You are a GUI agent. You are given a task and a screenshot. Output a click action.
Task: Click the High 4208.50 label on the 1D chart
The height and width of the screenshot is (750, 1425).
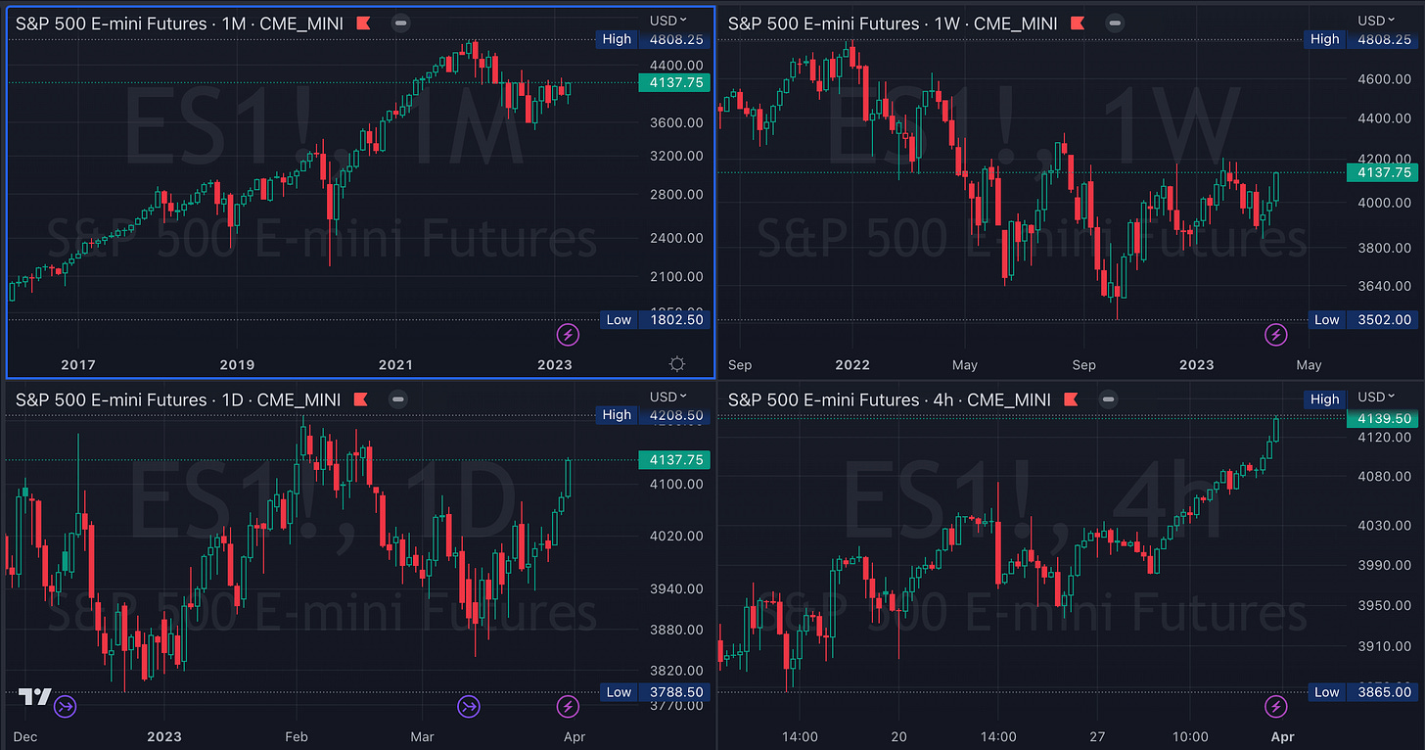[653, 415]
